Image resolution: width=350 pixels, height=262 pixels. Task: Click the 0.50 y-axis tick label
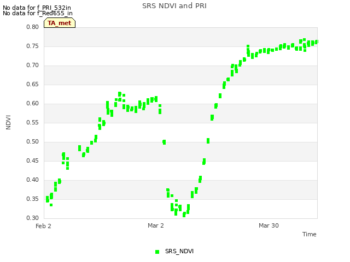[33, 142]
